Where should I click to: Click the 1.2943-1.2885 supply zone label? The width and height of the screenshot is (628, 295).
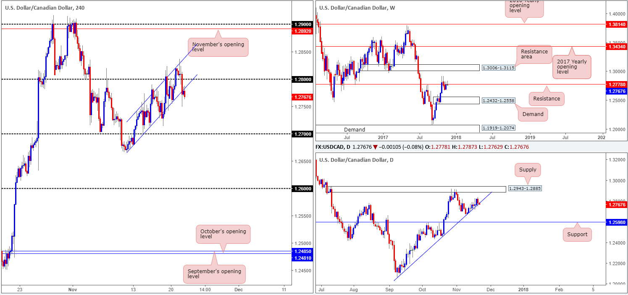(x=525, y=189)
